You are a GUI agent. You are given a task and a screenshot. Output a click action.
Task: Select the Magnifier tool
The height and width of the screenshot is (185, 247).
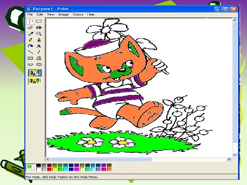click(39, 34)
